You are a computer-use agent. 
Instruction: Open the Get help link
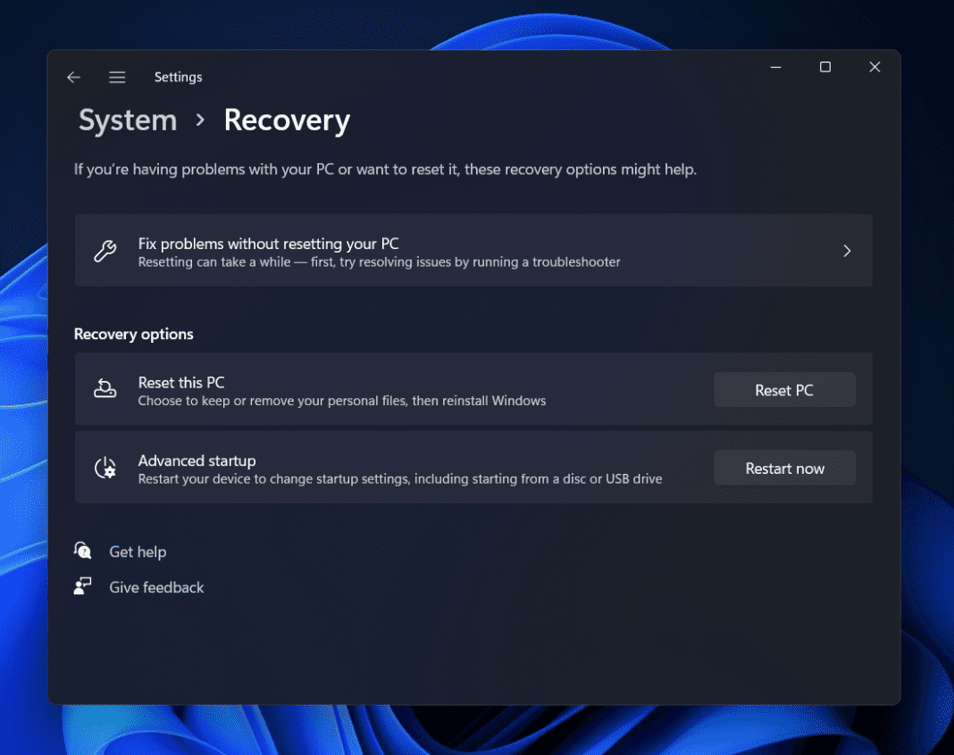[138, 552]
